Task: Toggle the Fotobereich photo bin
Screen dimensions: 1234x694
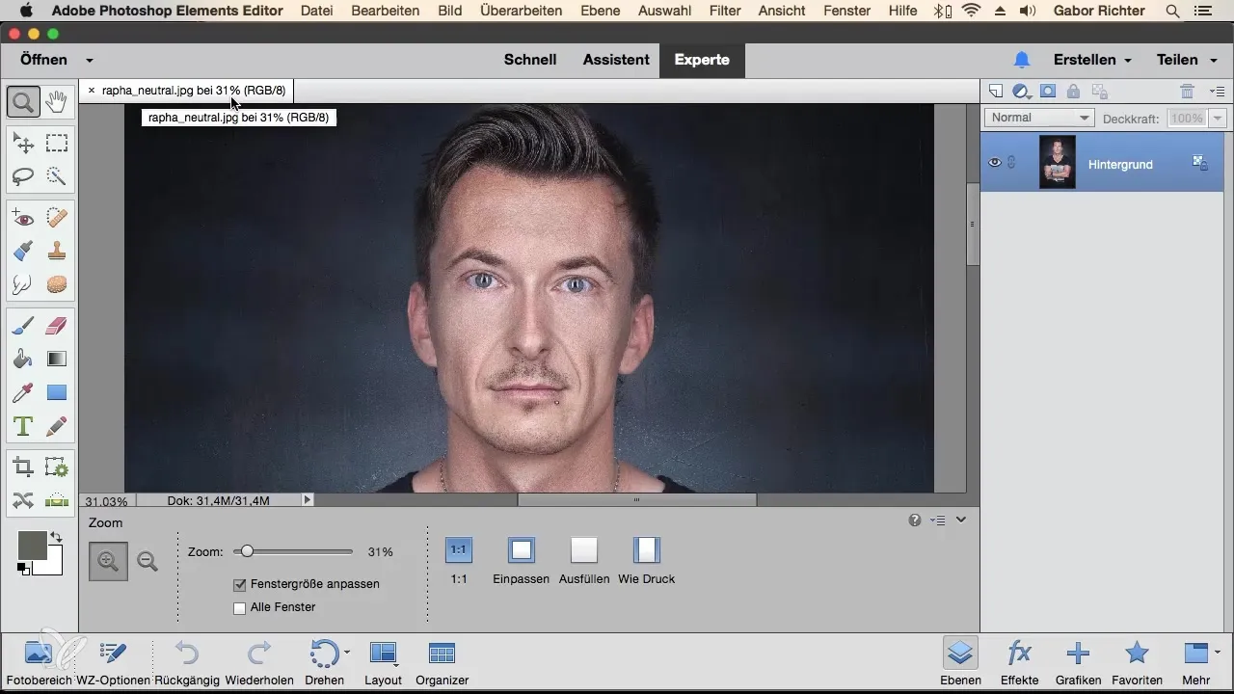Action: point(38,662)
